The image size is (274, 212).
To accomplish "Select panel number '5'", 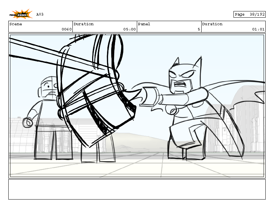I will coord(199,29).
